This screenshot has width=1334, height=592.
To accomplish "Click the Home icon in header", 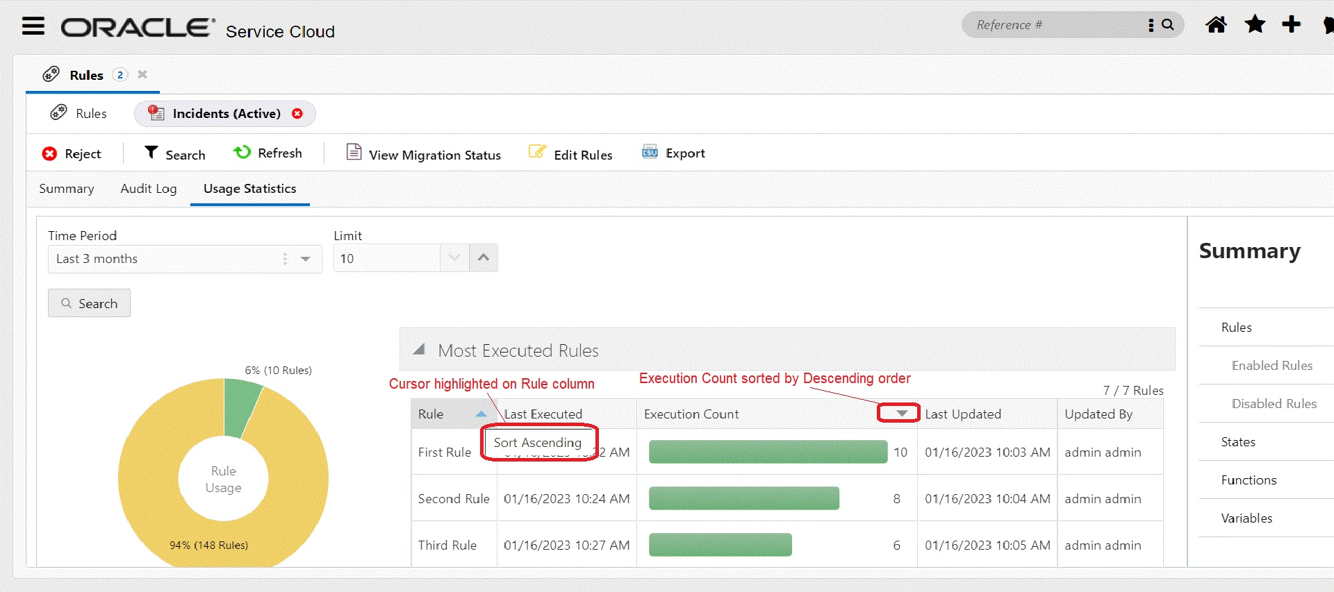I will 1216,25.
